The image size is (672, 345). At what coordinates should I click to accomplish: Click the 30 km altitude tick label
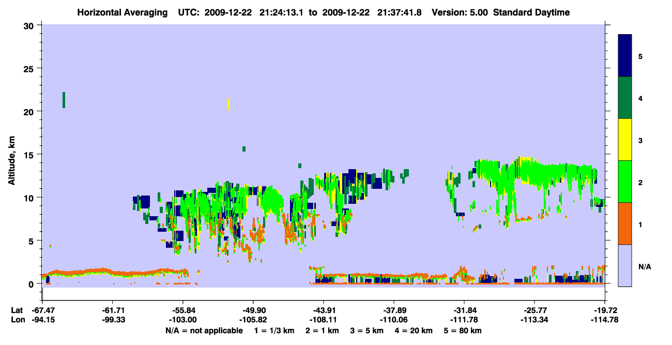pyautogui.click(x=29, y=26)
